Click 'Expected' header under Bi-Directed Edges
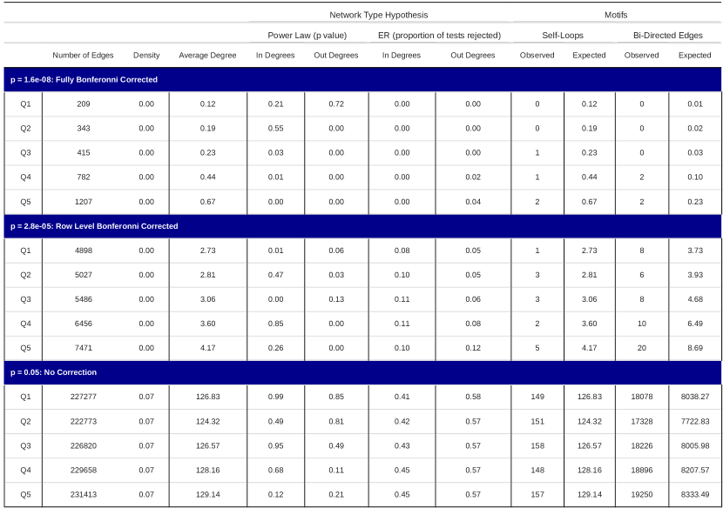723x508 pixels. click(694, 56)
